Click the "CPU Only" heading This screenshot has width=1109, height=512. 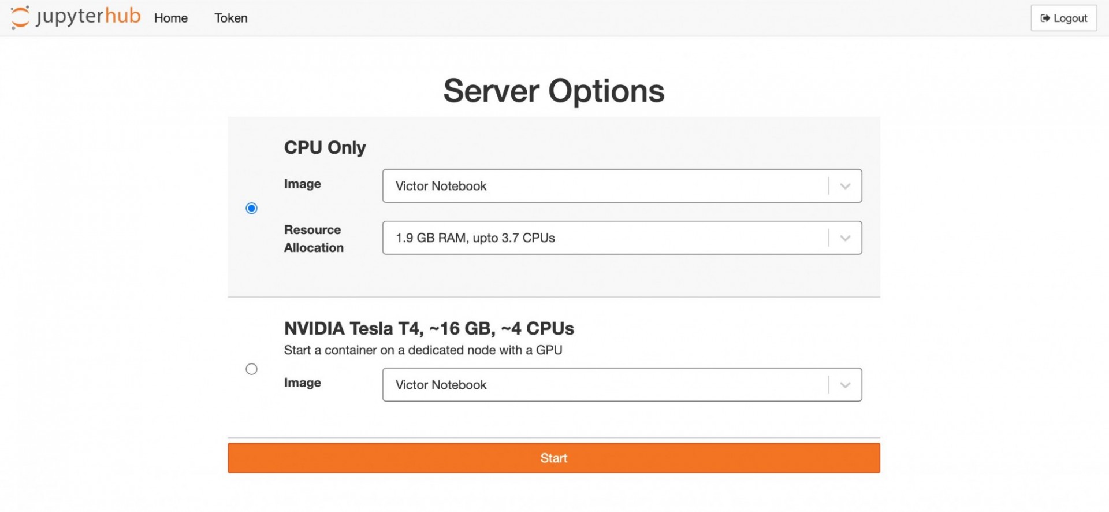[x=325, y=148]
